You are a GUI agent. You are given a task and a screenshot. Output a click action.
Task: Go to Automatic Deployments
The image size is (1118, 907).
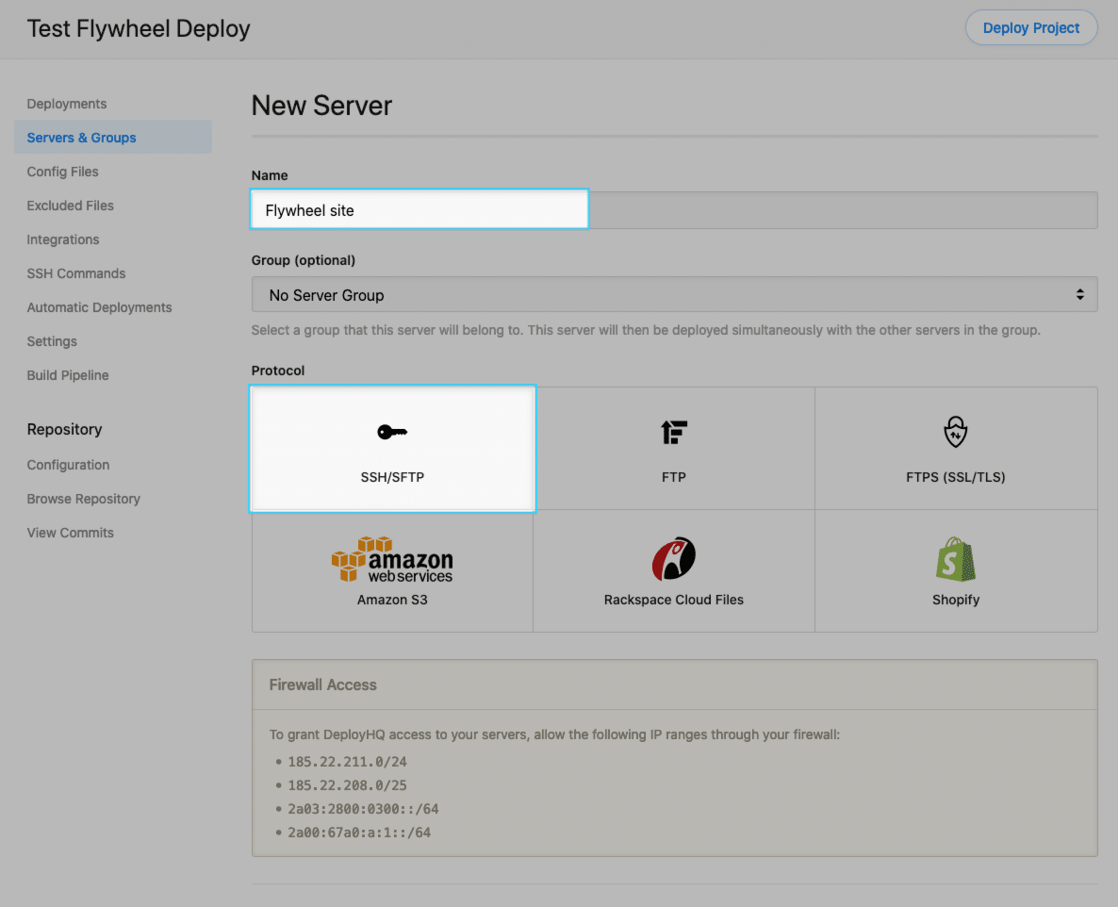(99, 307)
